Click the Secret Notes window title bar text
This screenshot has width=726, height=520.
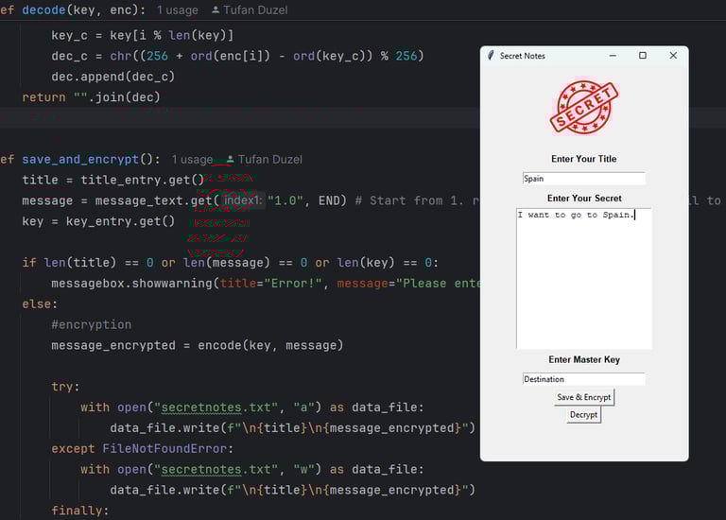click(522, 56)
